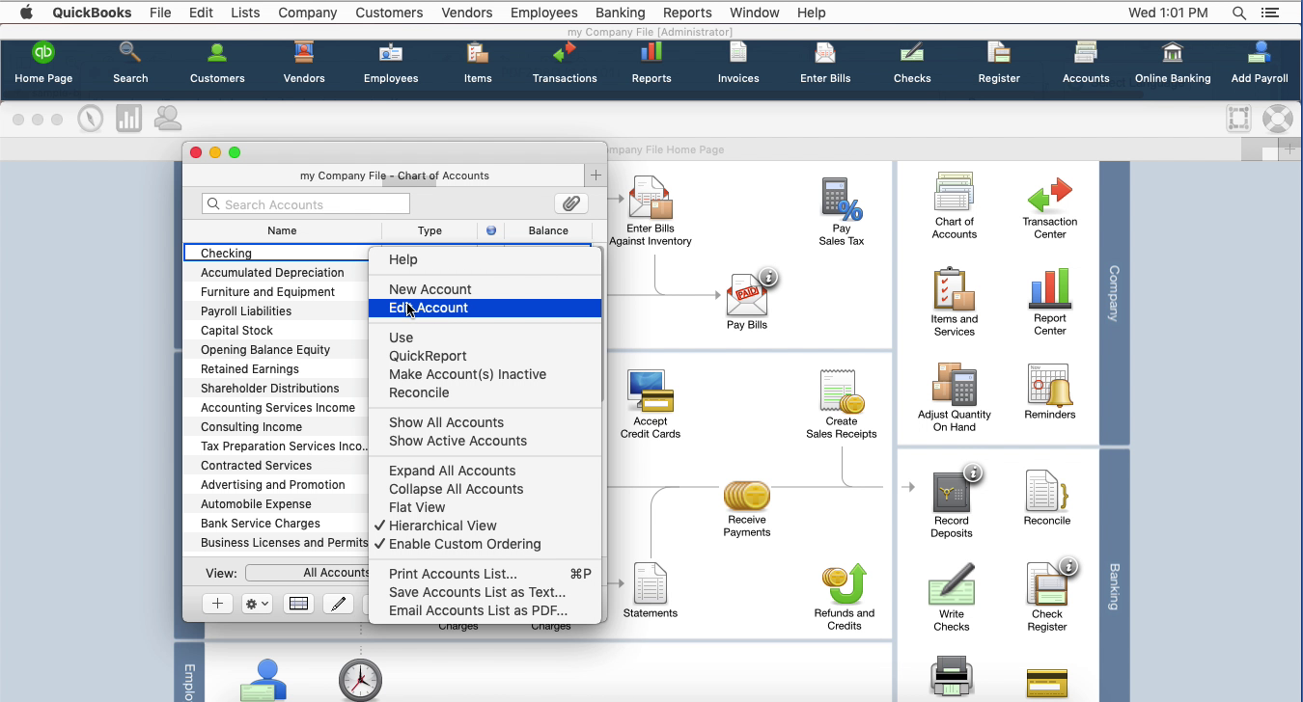Open Check Register in Banking panel
Image resolution: width=1303 pixels, height=702 pixels.
coord(1047,599)
